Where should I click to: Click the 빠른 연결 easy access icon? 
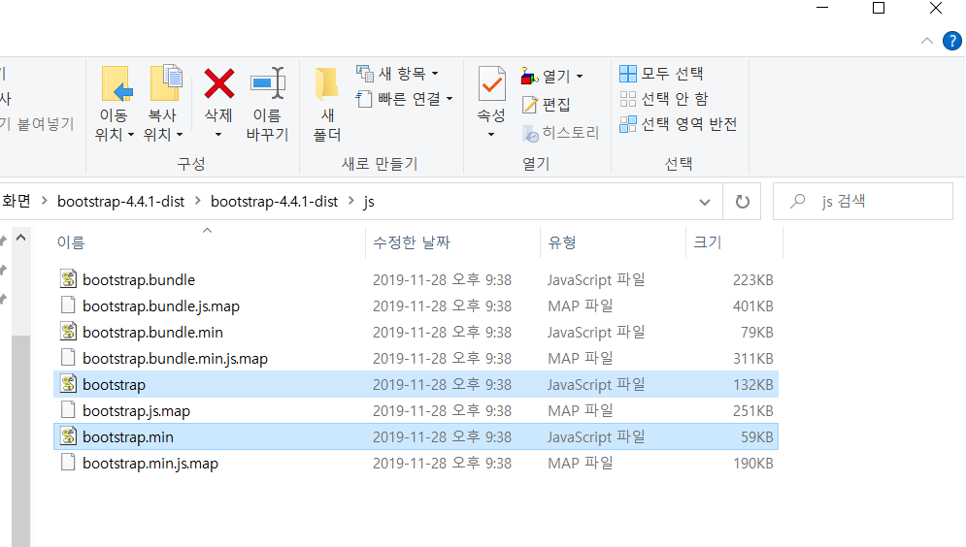click(x=364, y=99)
